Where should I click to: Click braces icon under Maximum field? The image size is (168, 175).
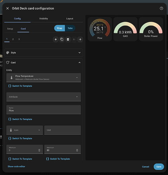coord(48,159)
